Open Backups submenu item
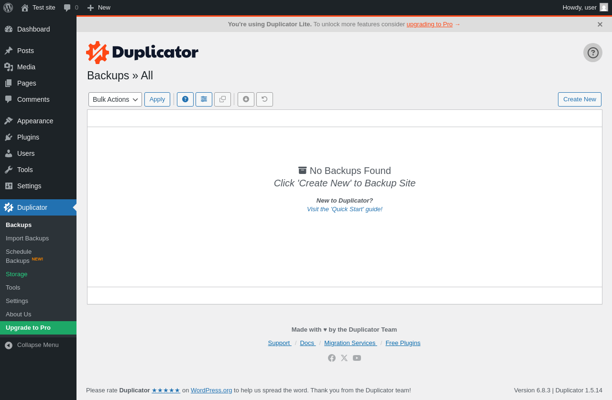612x400 pixels. click(x=38, y=225)
